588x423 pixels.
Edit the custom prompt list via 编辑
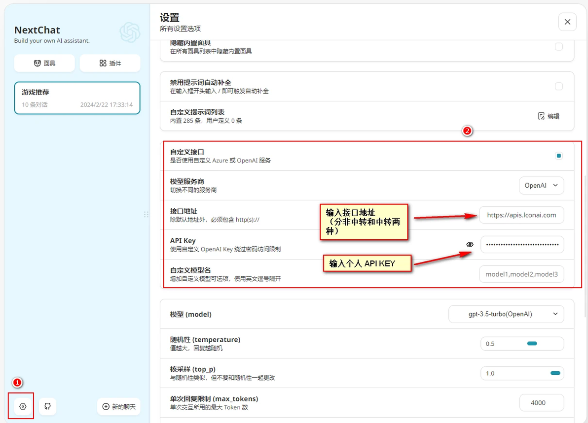549,116
